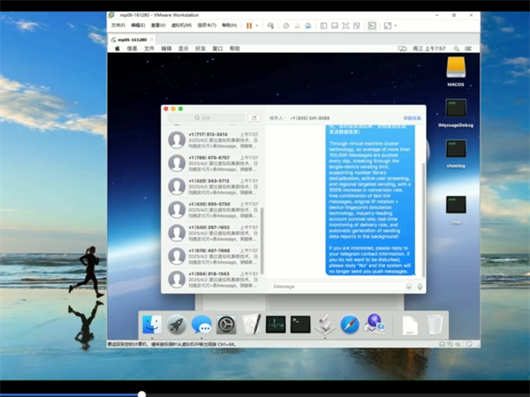Select the mp06-161280 VM tab
Image resolution: width=530 pixels, height=397 pixels.
click(x=132, y=39)
